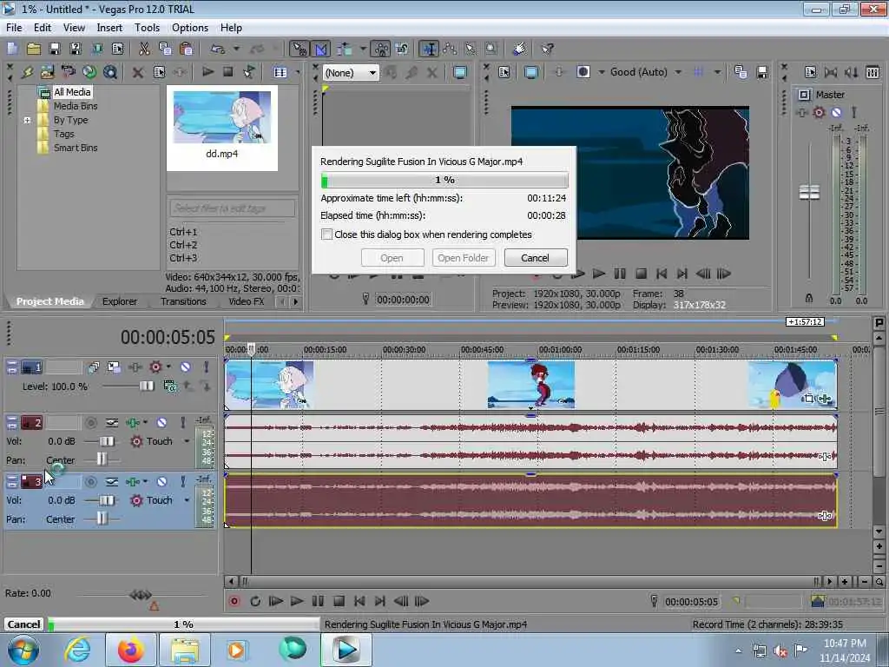Click the Cut scissors icon
Image resolution: width=889 pixels, height=667 pixels.
click(x=144, y=49)
